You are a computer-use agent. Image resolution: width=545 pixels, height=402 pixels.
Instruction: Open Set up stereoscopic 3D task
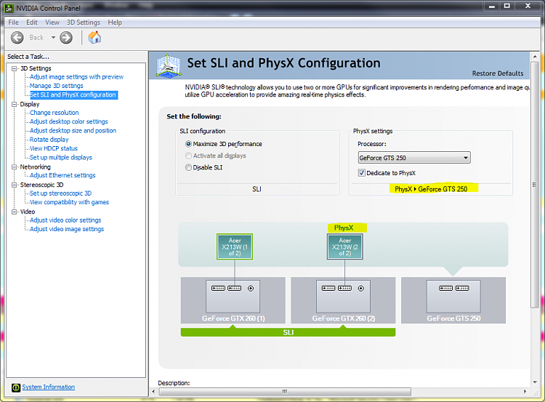[60, 193]
